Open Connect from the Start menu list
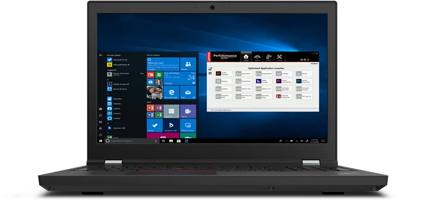 click(114, 113)
